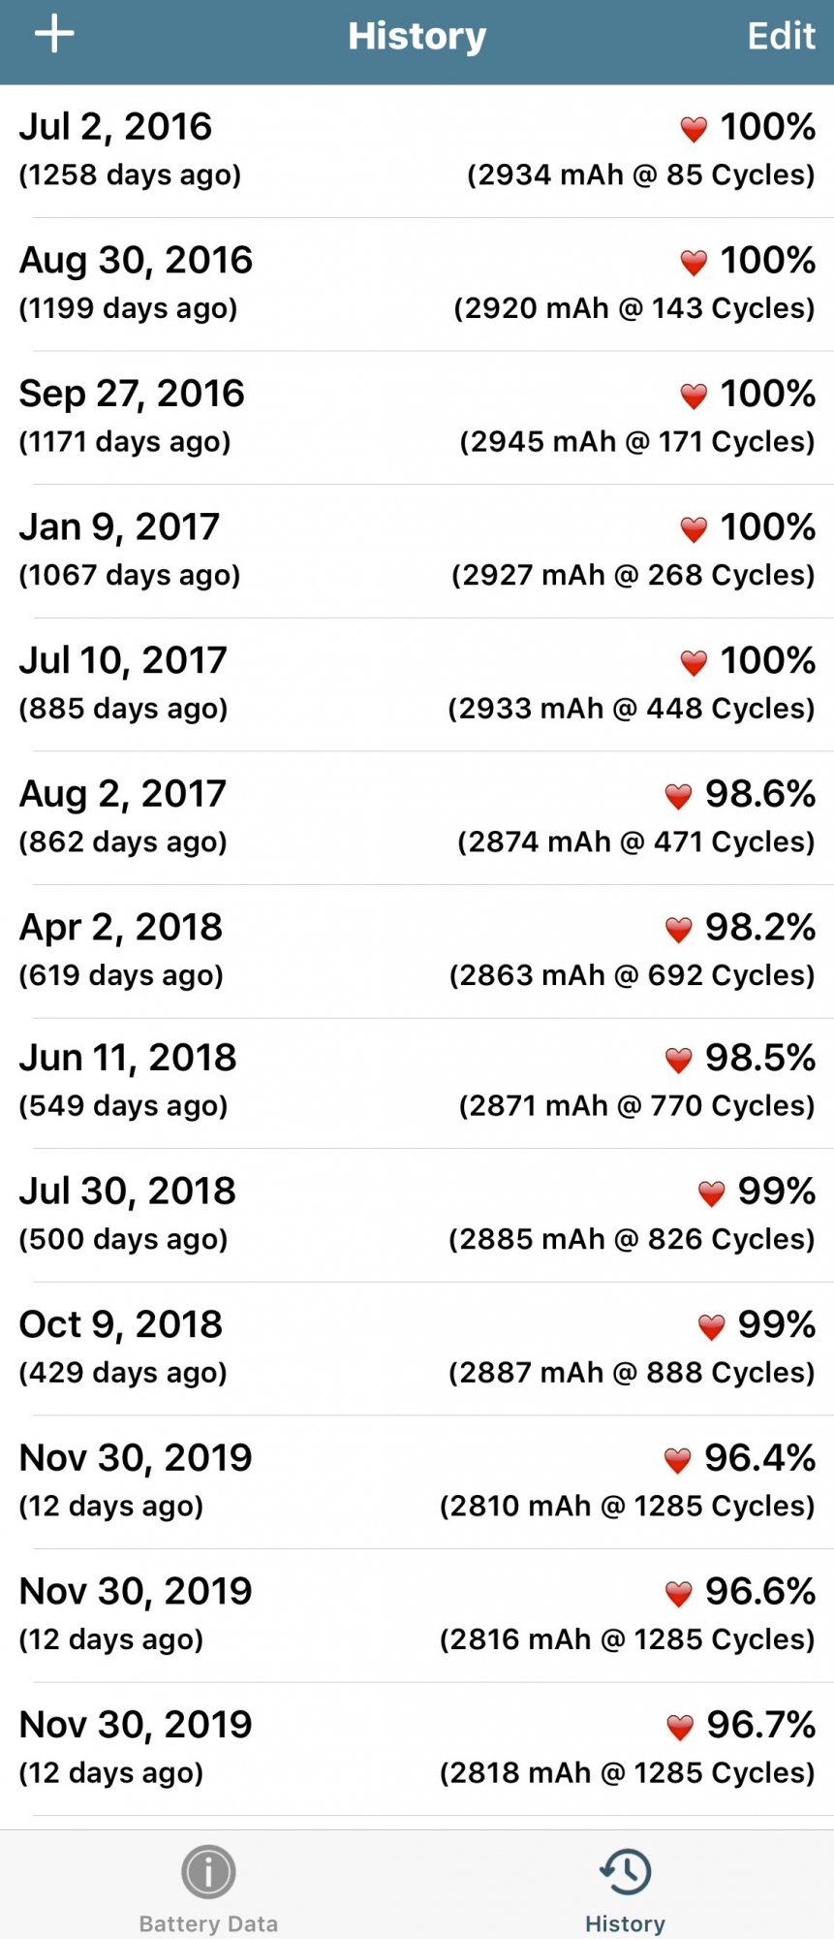Tap the 2874 mAh @ 471 Cycles text
Screen dimensions: 834x1939
pyautogui.click(x=635, y=842)
